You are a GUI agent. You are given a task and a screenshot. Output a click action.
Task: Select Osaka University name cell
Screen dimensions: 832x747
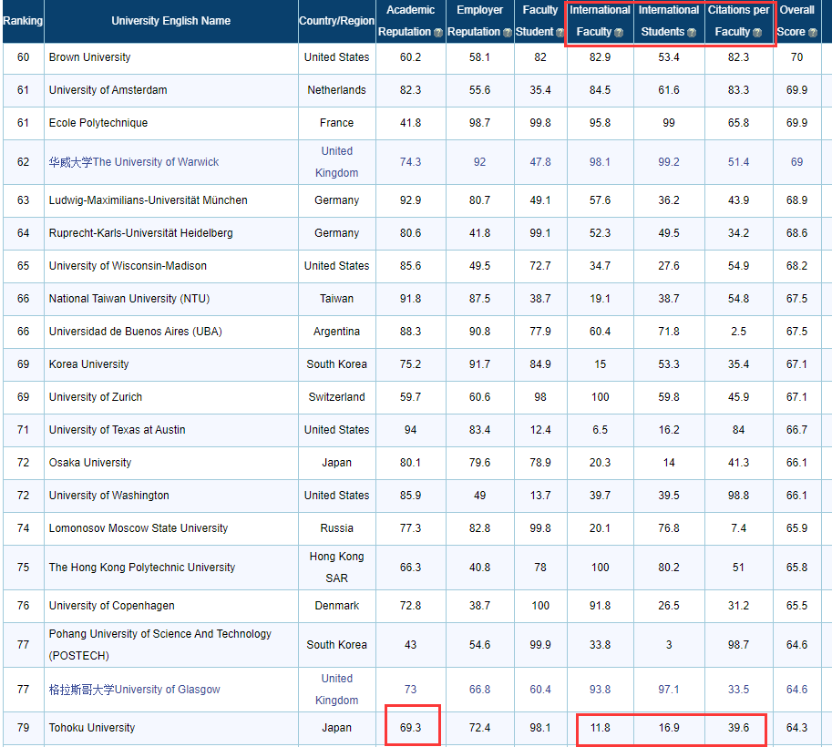[x=170, y=463]
